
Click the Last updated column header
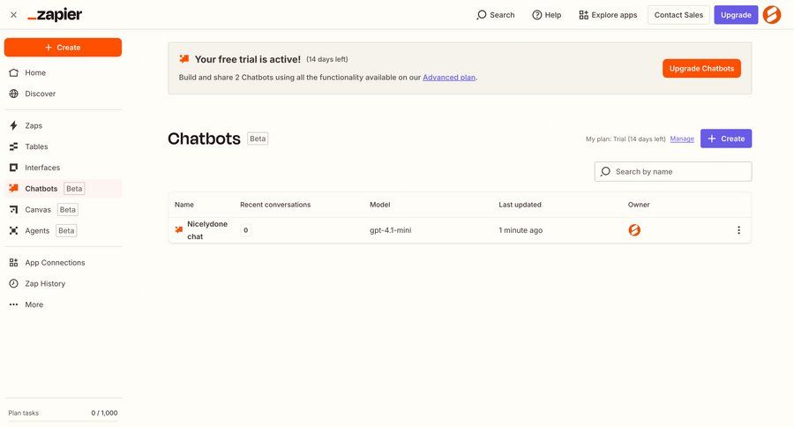(520, 205)
